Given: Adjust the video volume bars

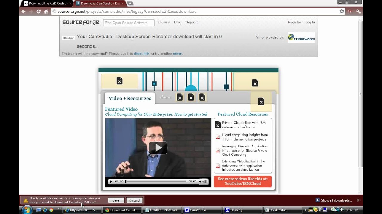Looking at the screenshot, I should (205, 182).
